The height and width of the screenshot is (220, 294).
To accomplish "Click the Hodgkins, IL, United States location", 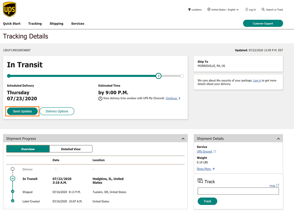I will 108,181.
